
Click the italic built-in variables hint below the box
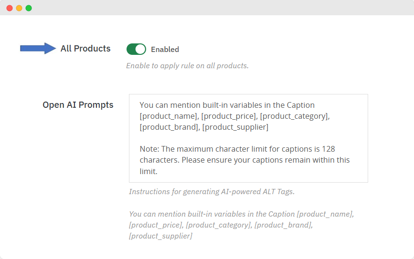pyautogui.click(x=241, y=225)
